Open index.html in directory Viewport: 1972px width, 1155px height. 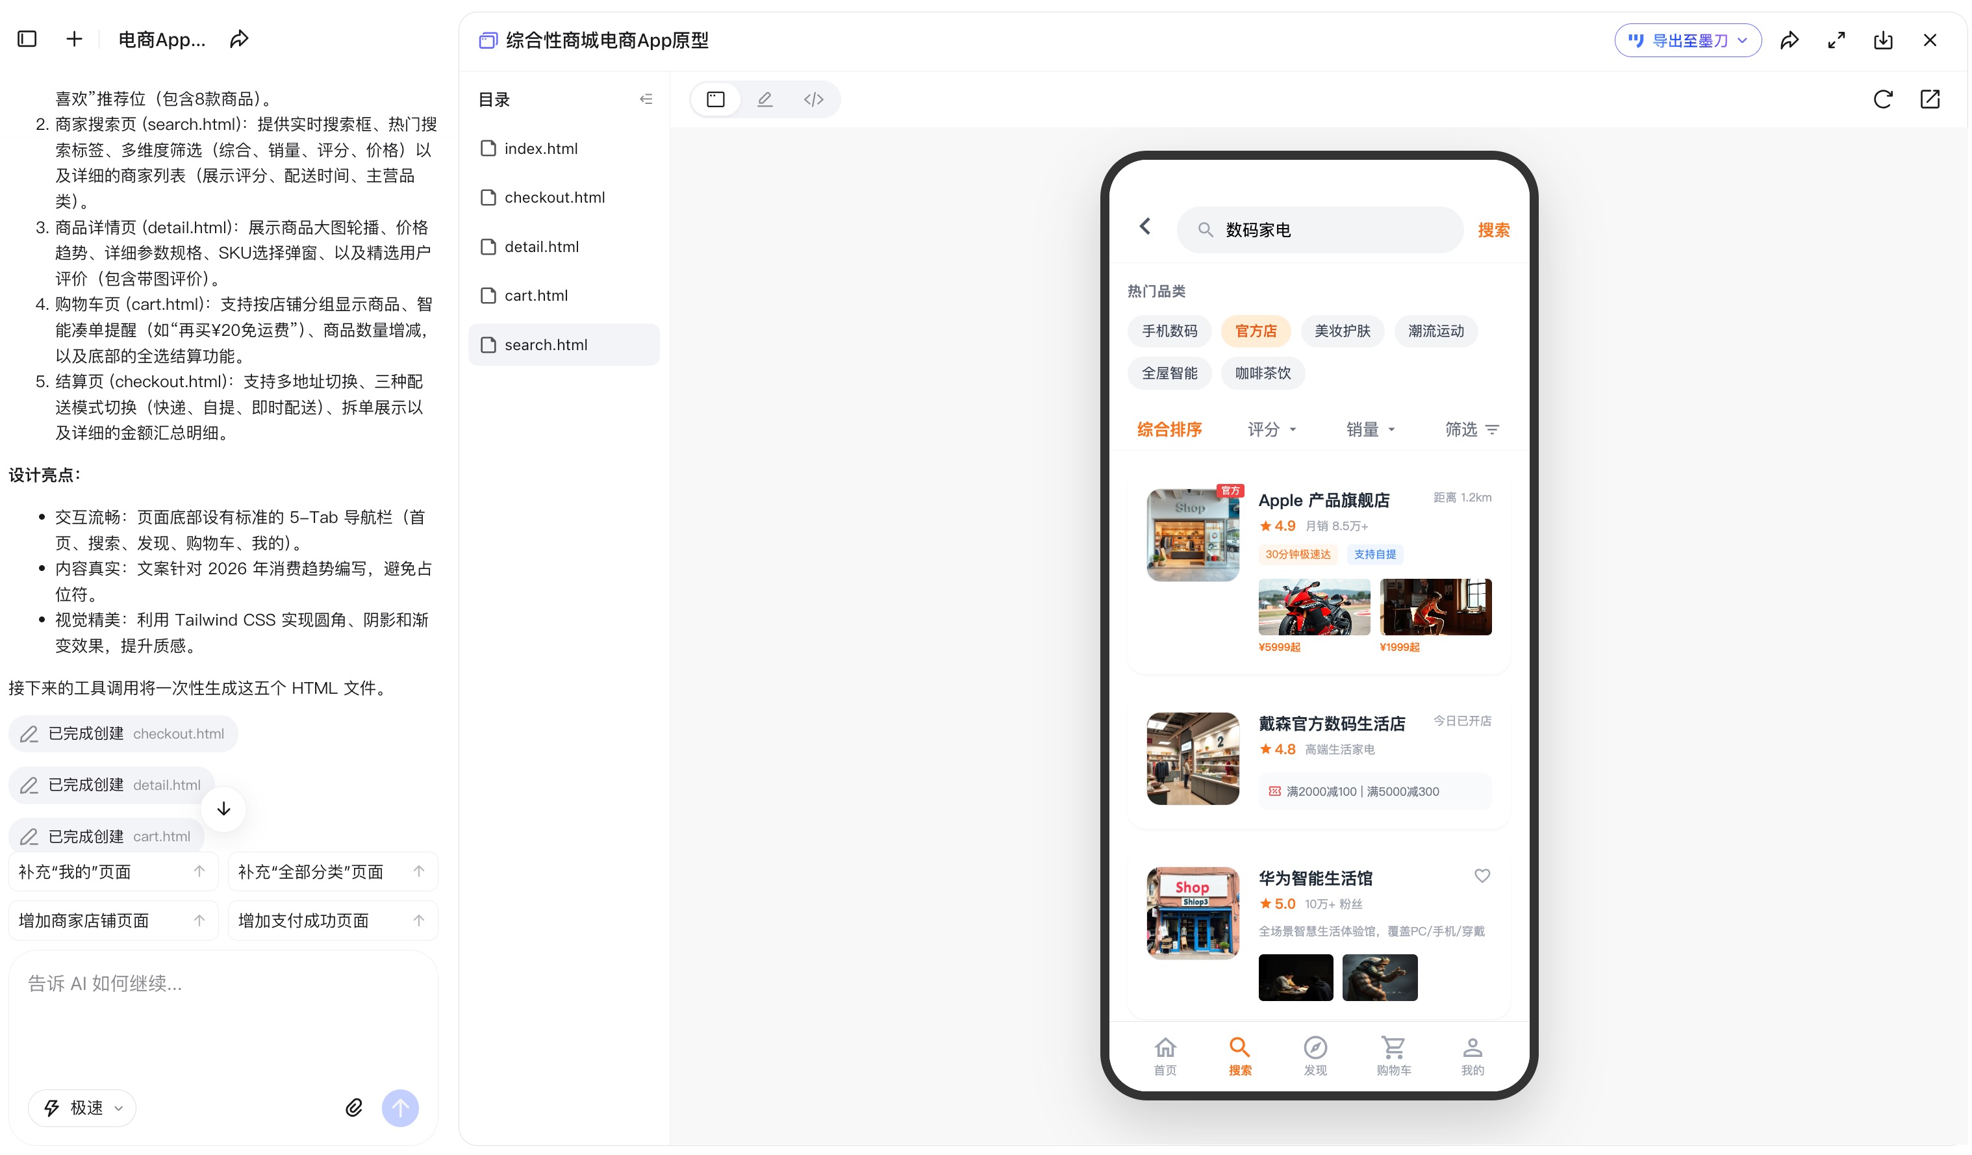(564, 149)
